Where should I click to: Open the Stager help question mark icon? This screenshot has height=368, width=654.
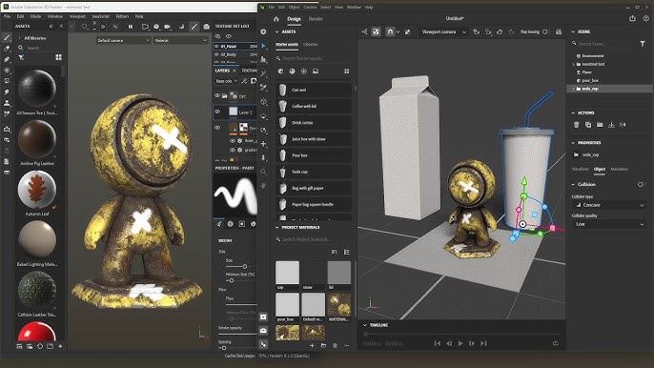point(646,18)
